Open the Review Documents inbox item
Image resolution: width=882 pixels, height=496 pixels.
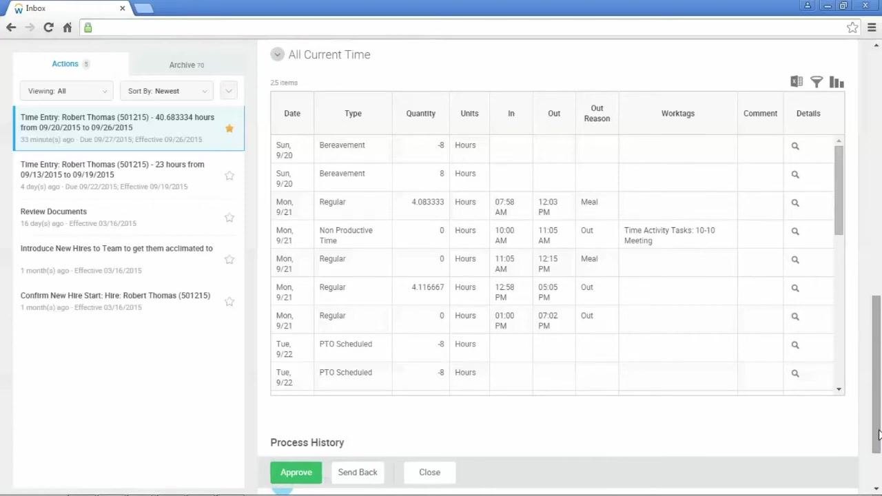click(128, 218)
